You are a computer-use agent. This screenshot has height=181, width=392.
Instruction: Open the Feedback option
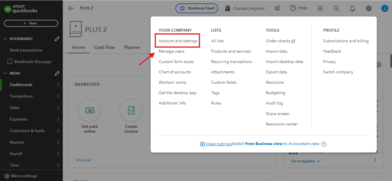pyautogui.click(x=332, y=51)
